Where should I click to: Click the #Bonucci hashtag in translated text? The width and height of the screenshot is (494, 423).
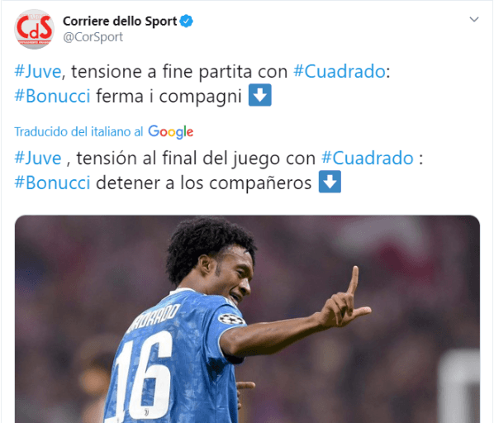click(x=52, y=183)
